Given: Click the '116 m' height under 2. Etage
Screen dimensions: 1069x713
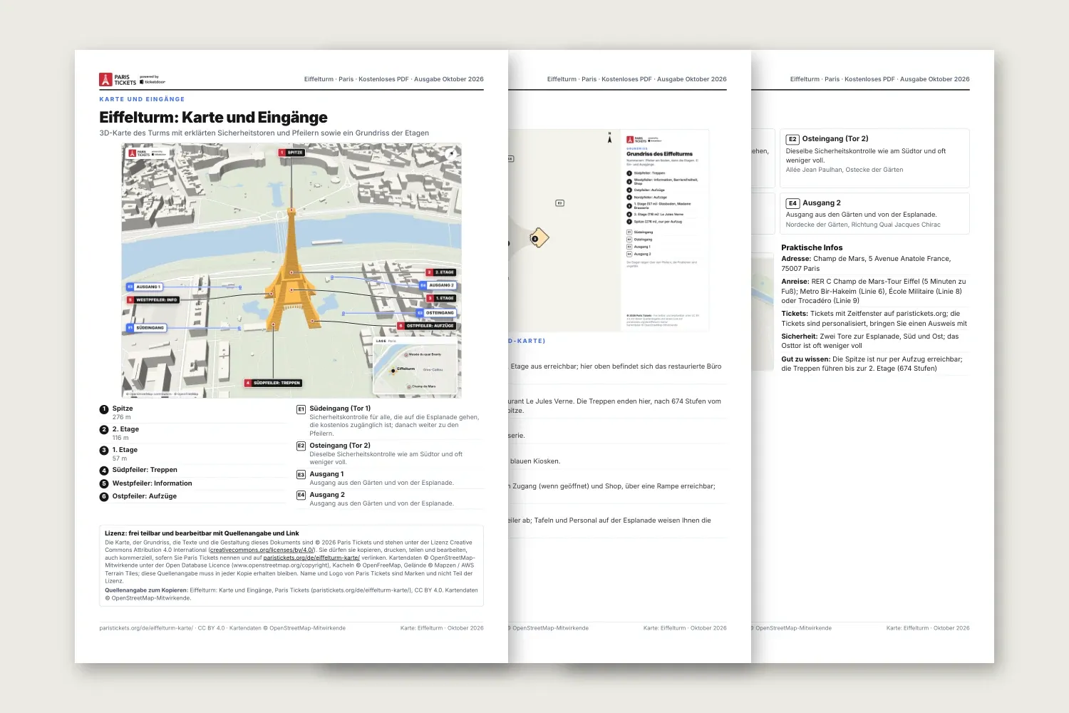Looking at the screenshot, I should [120, 438].
